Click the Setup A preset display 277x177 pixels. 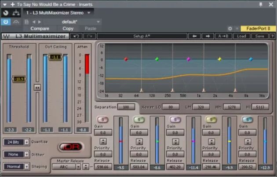[142, 36]
